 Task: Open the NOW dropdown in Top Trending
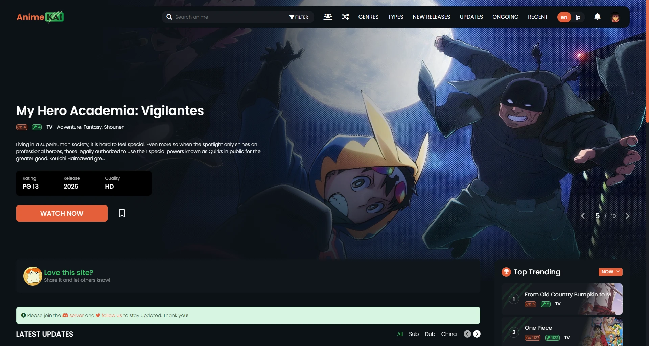(x=610, y=272)
